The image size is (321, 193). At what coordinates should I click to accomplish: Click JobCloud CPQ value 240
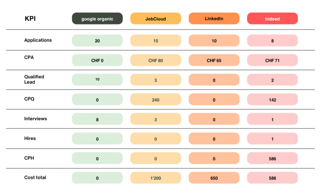(155, 100)
